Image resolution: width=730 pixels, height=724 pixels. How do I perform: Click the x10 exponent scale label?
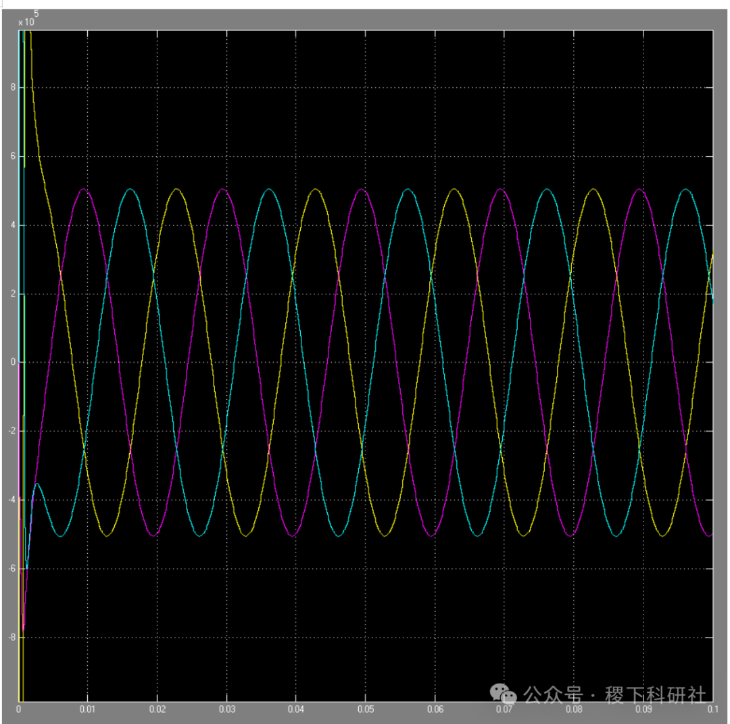point(28,19)
